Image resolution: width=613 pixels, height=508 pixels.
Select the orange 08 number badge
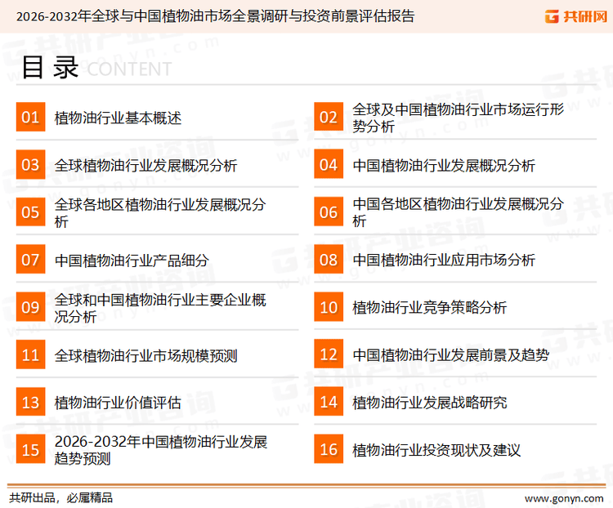click(329, 260)
